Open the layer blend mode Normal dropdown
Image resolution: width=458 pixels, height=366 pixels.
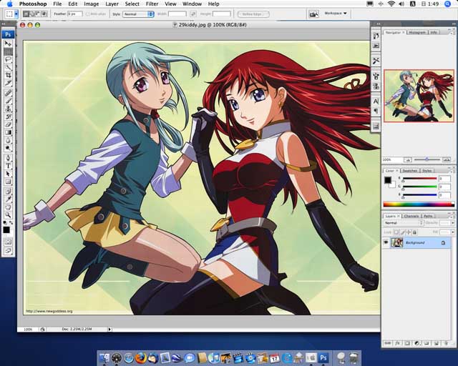click(x=403, y=223)
